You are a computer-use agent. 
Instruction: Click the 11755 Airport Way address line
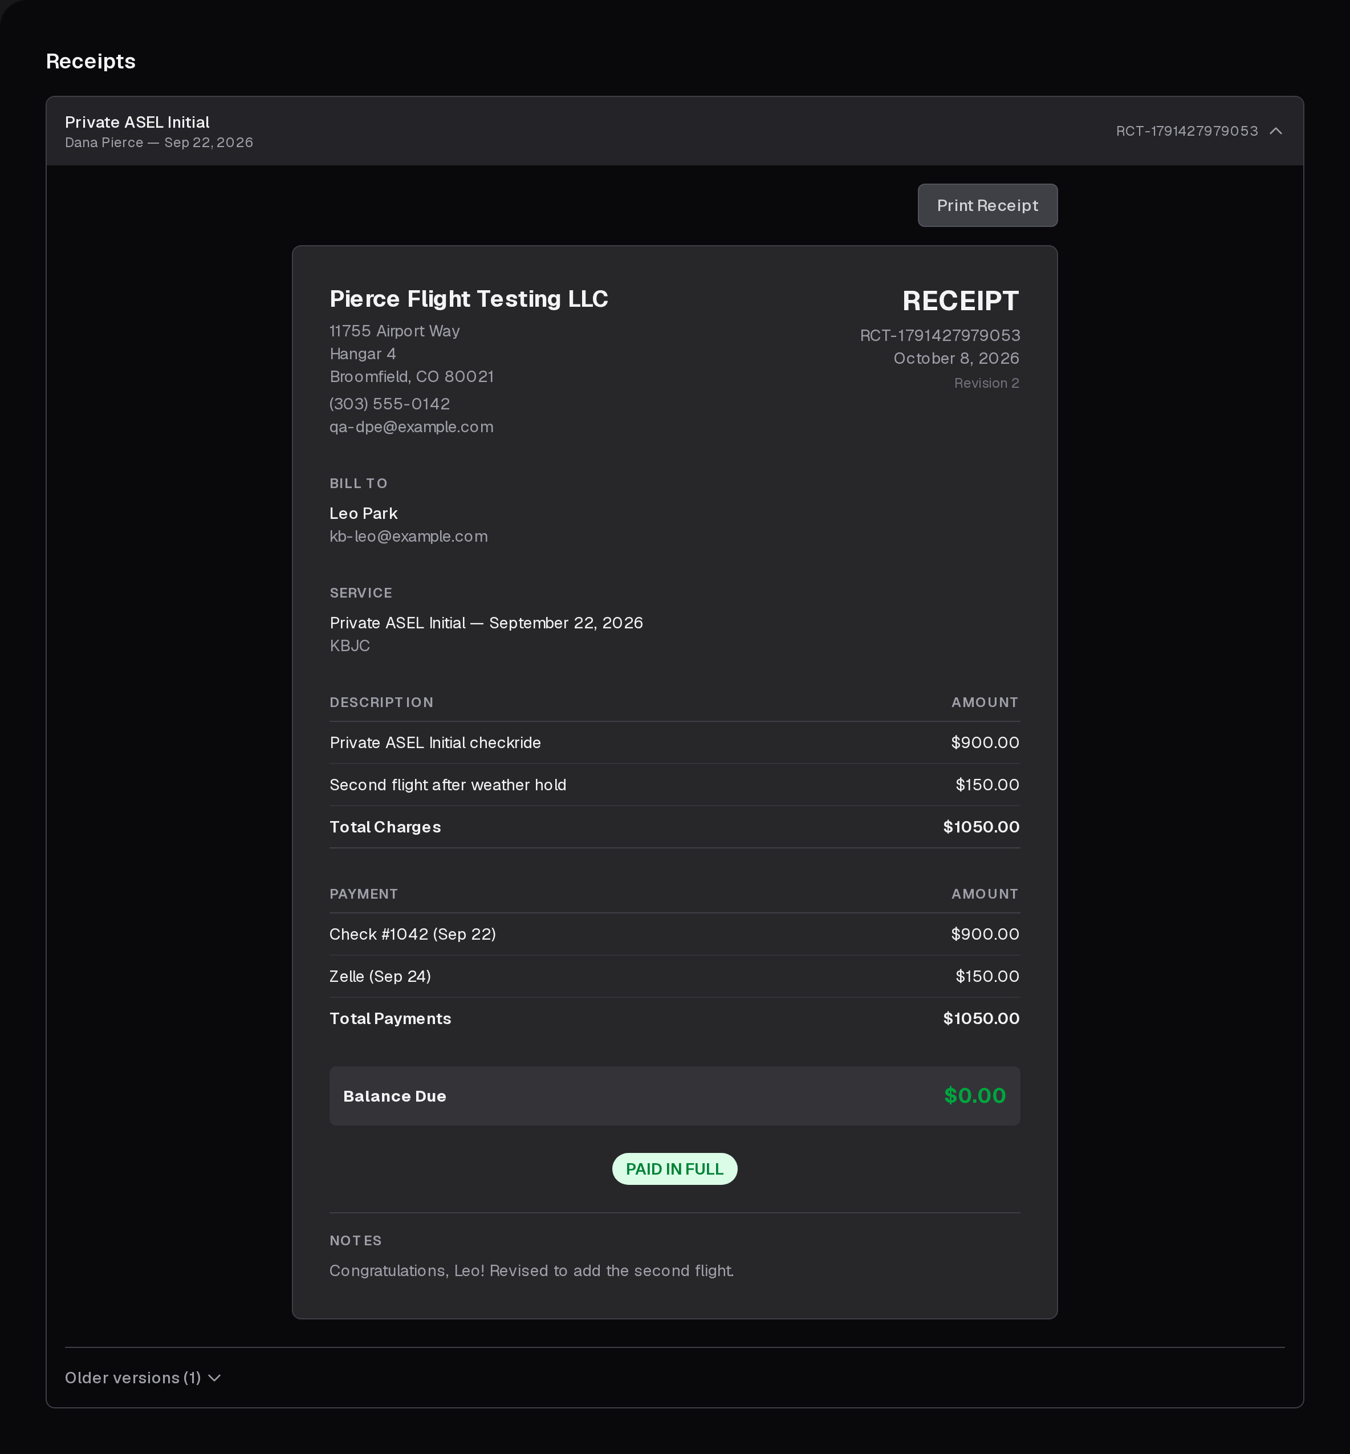click(x=395, y=331)
